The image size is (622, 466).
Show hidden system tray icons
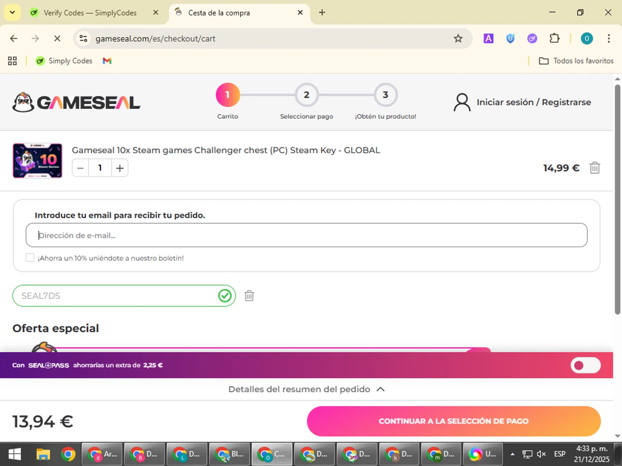tap(513, 454)
